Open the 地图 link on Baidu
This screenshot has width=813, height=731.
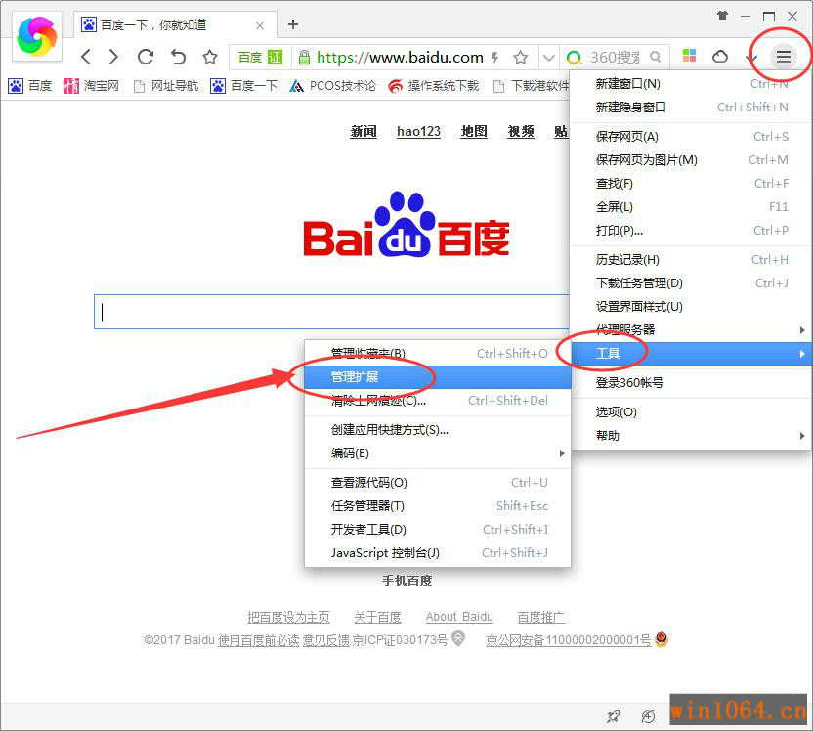474,132
